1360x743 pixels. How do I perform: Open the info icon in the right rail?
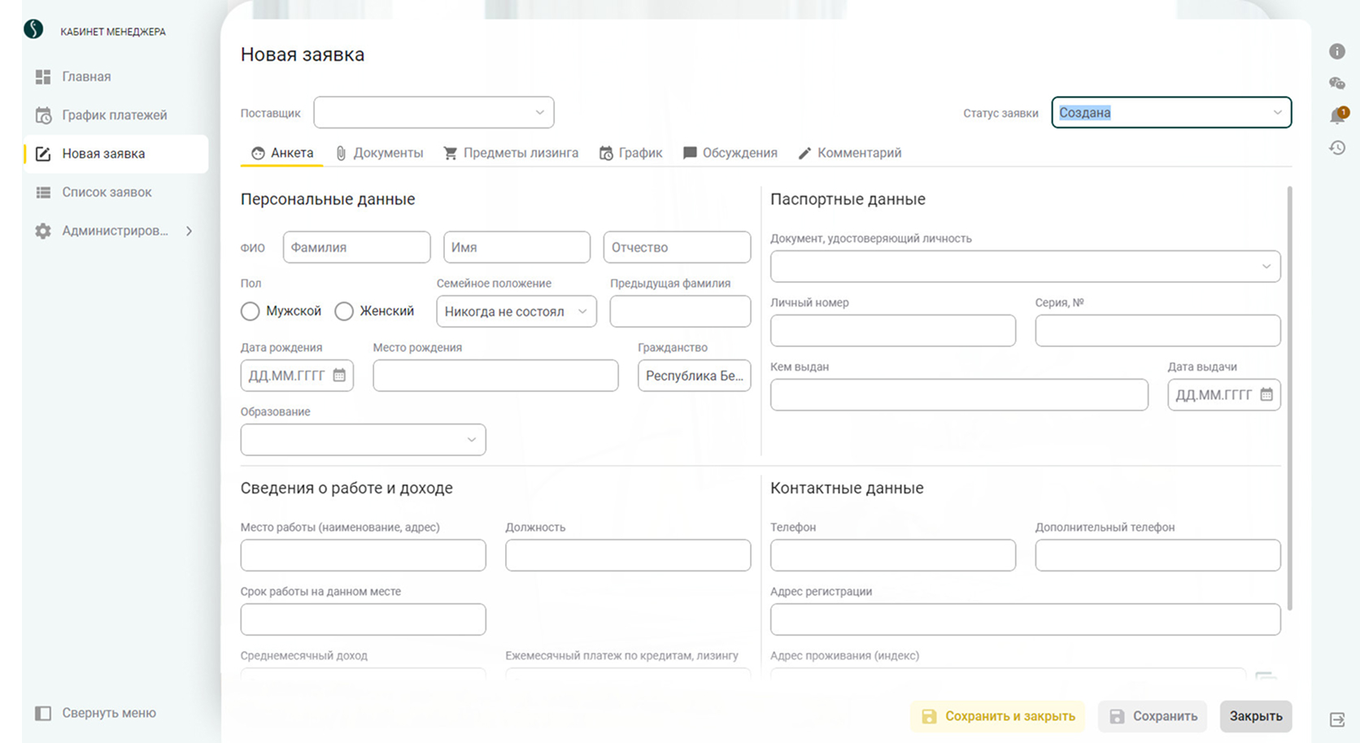(x=1337, y=51)
